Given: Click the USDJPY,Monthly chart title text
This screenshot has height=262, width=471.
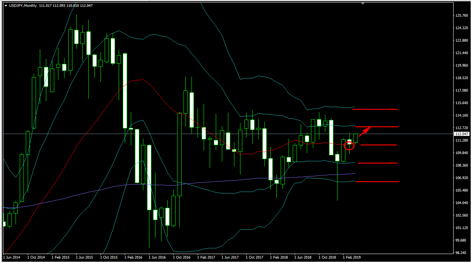Looking at the screenshot, I should 23,6.
